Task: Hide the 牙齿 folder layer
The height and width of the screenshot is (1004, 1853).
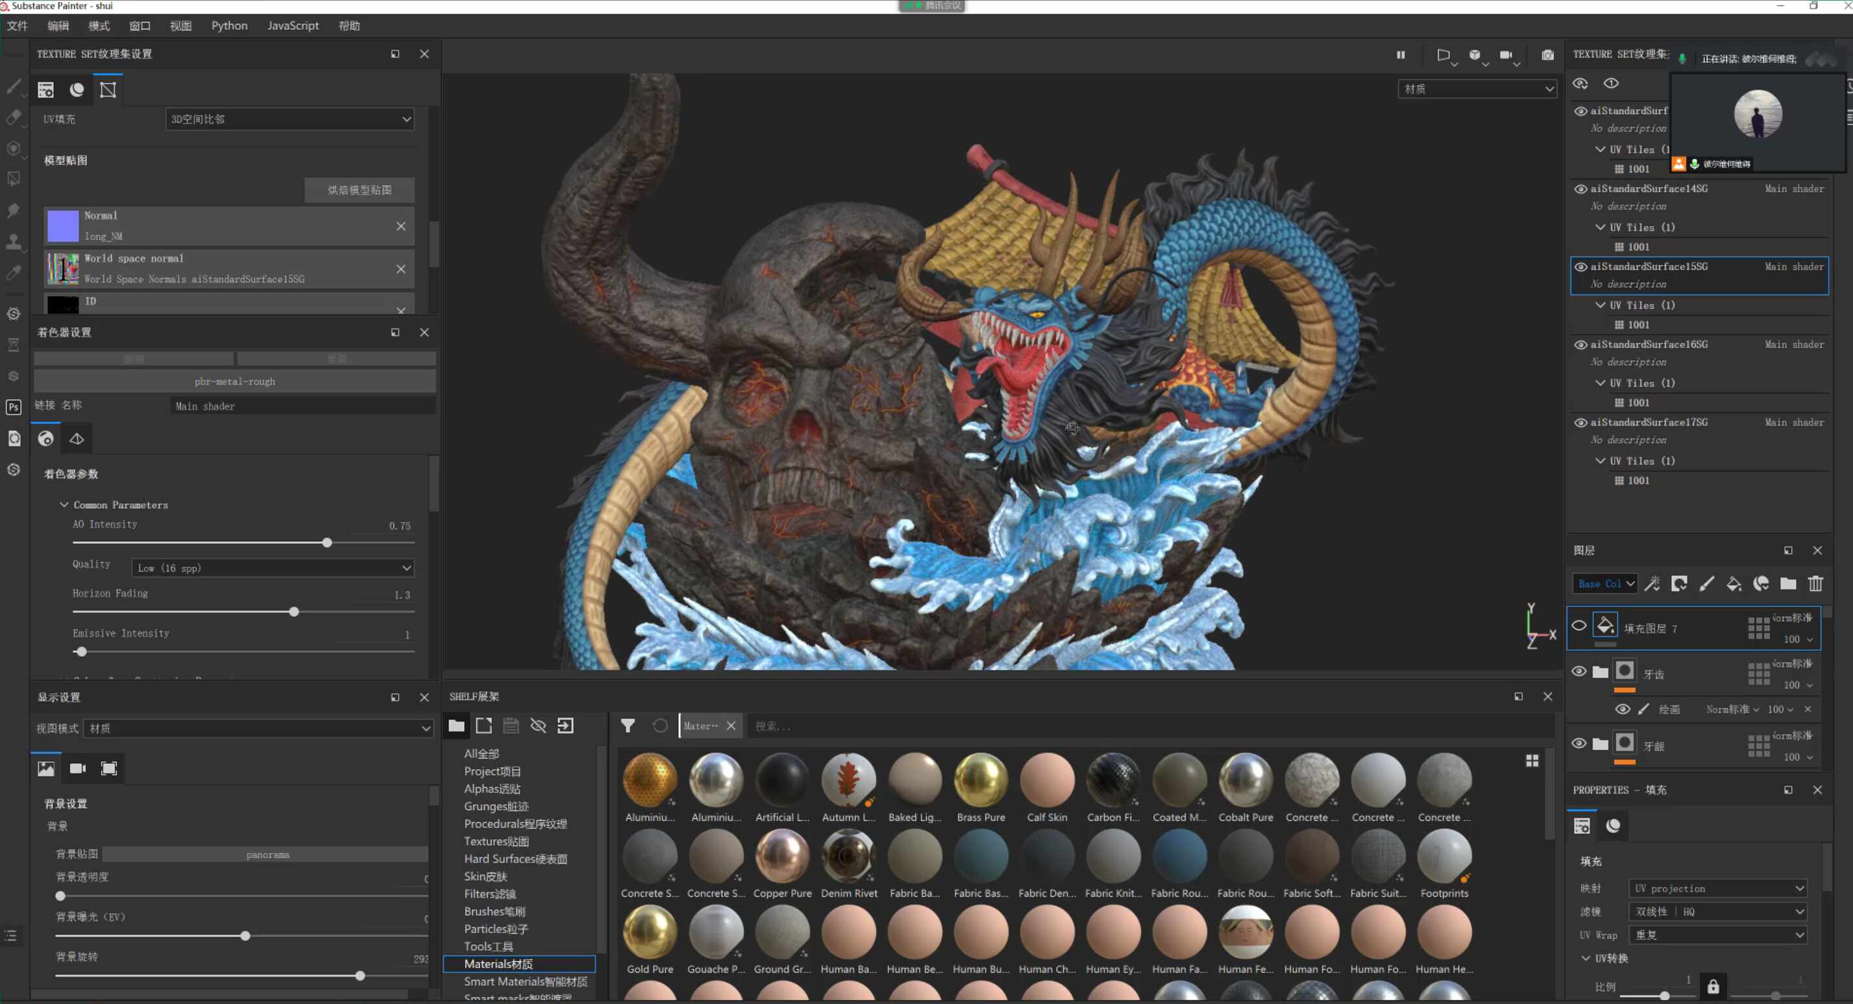Action: tap(1579, 672)
